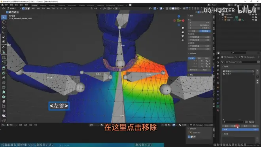The height and width of the screenshot is (147, 261).
Task: Switch to the UV Editing workspace tab
Action: (x=61, y=5)
